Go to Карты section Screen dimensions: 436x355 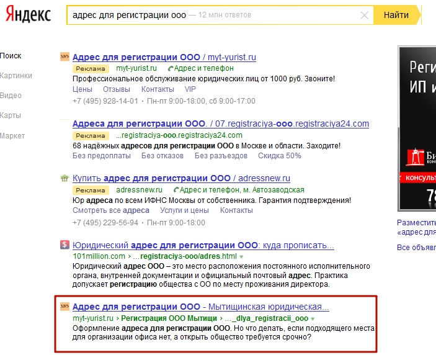[11, 115]
